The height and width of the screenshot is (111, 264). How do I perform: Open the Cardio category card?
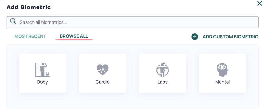click(x=103, y=73)
